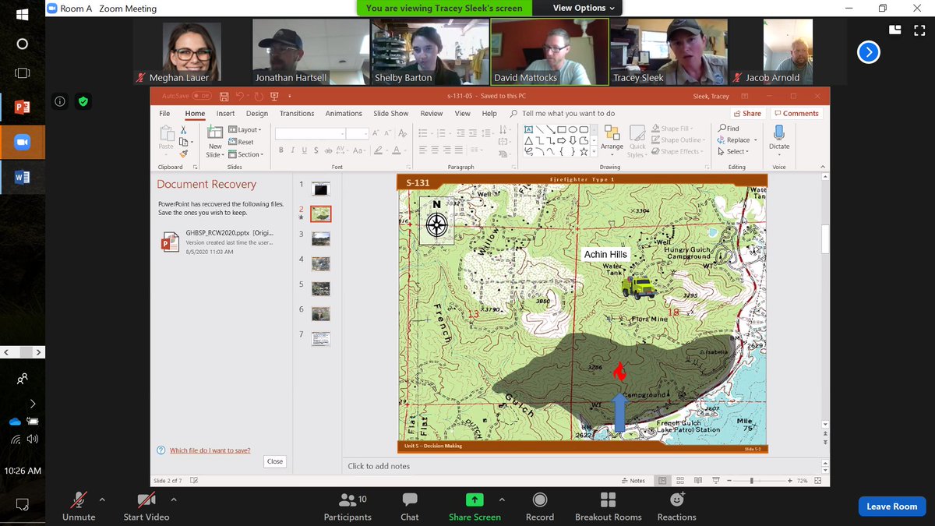Open the Slide Show ribbon tab

[x=390, y=113]
